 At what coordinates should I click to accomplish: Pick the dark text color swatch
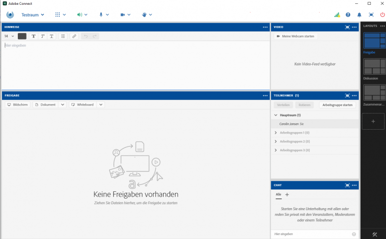[x=22, y=36]
